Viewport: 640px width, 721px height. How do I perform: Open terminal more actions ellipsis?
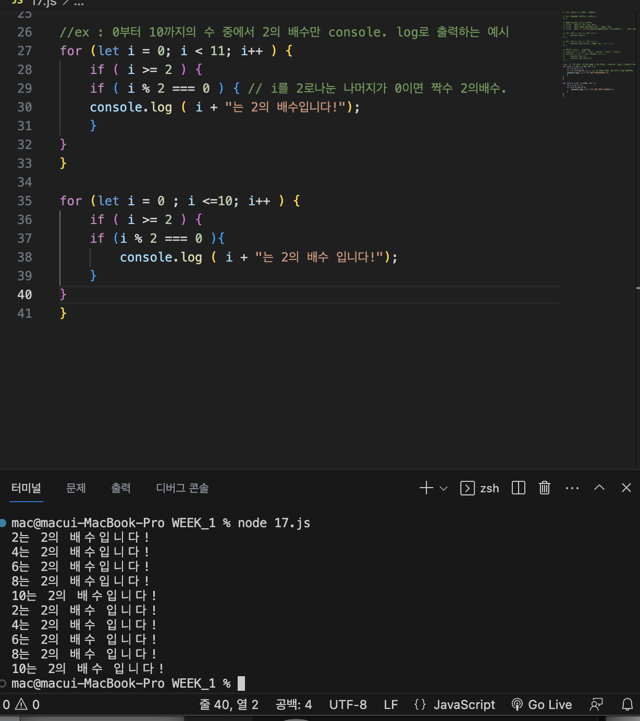(572, 488)
